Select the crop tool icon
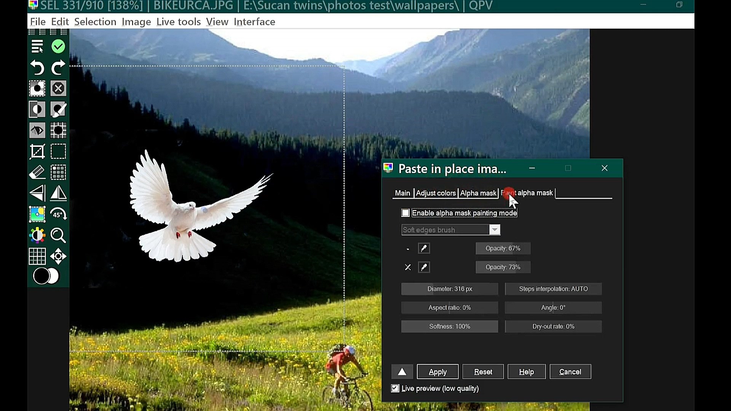 (37, 151)
